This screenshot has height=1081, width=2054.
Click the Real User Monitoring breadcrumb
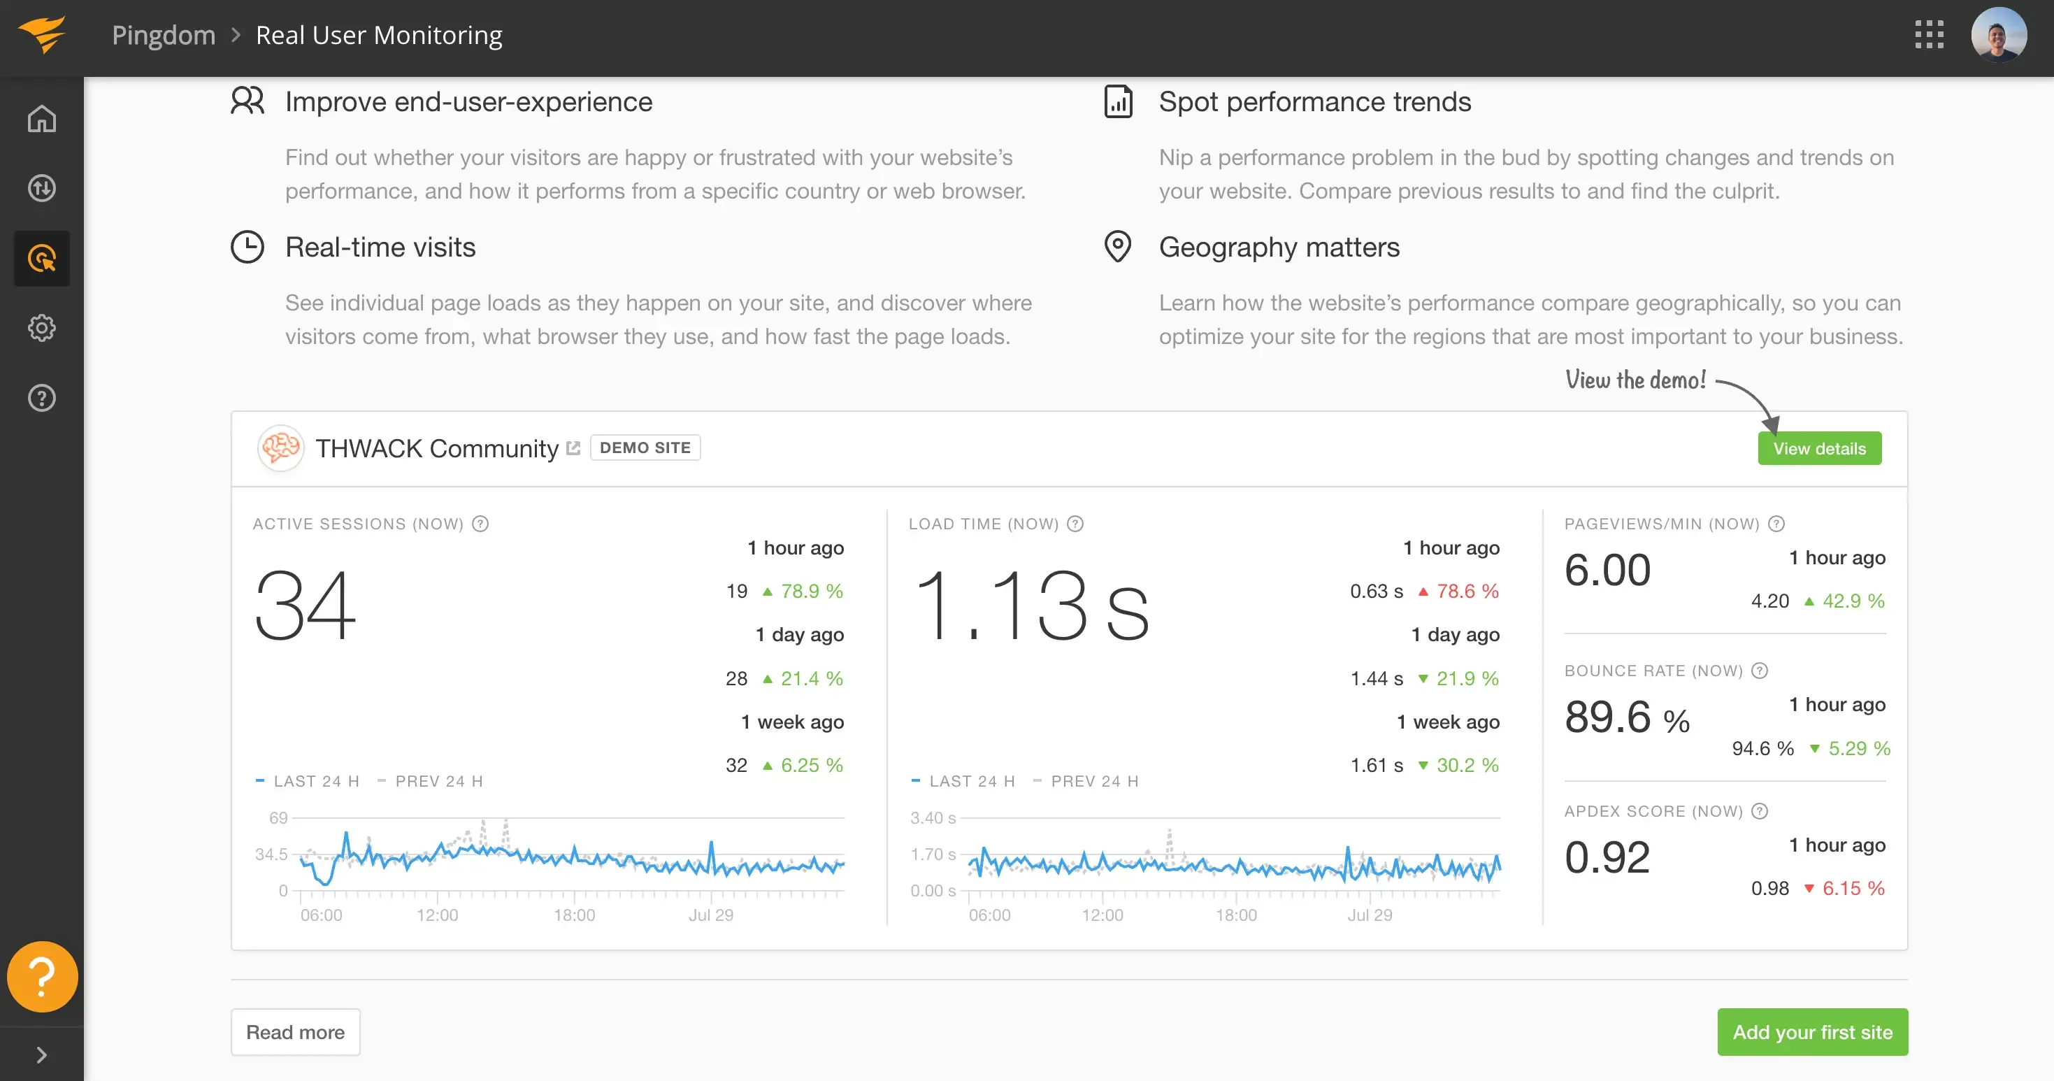point(379,35)
